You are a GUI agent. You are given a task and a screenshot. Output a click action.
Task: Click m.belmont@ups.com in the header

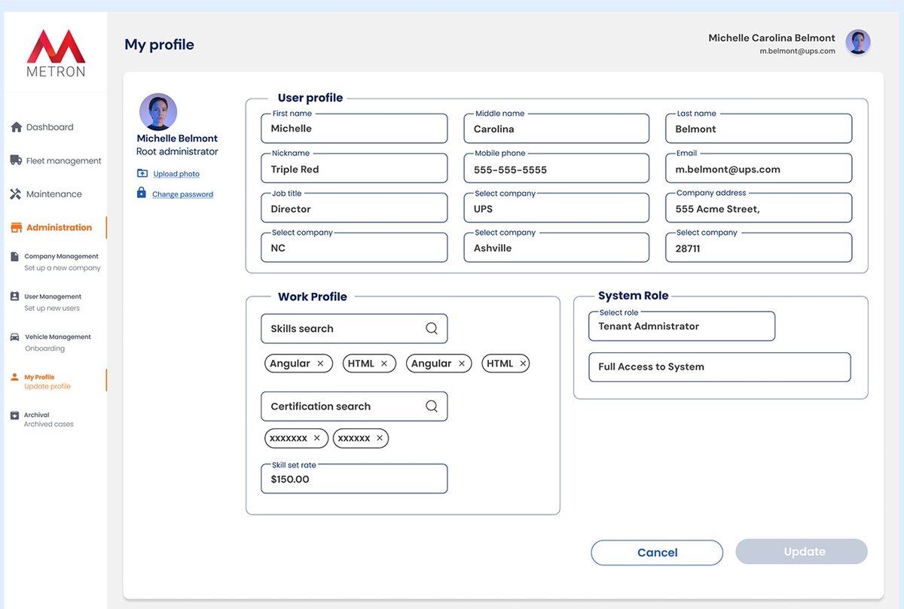point(797,51)
